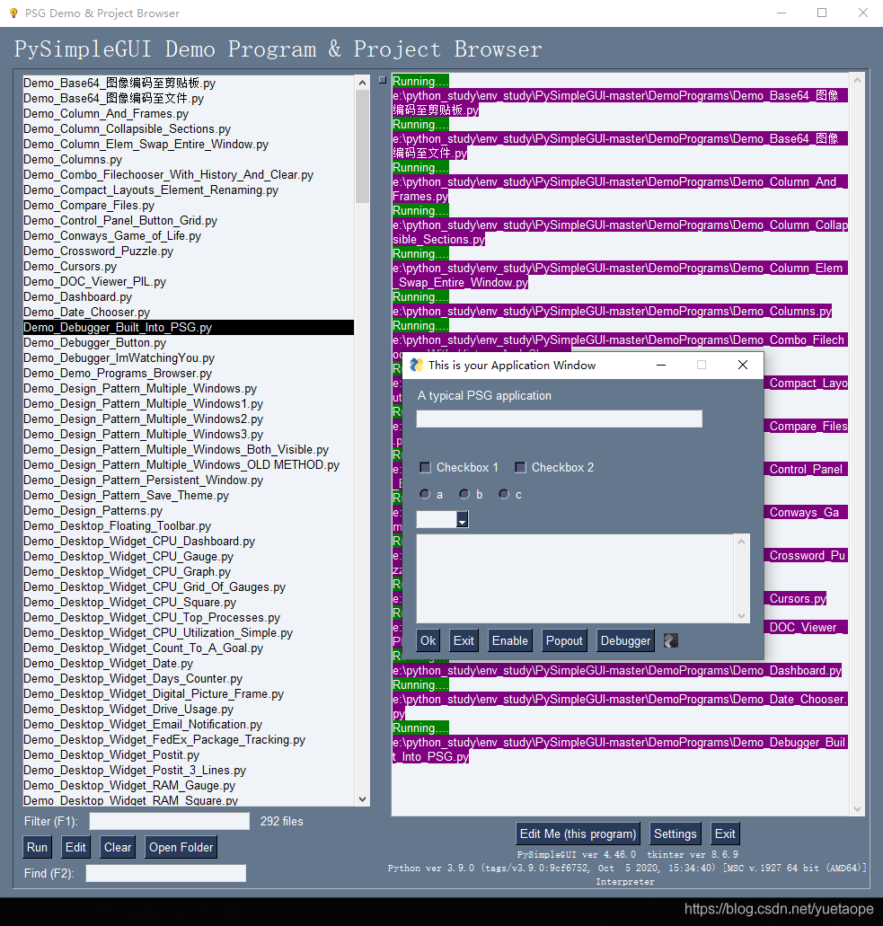Minimize the Application Window

661,365
